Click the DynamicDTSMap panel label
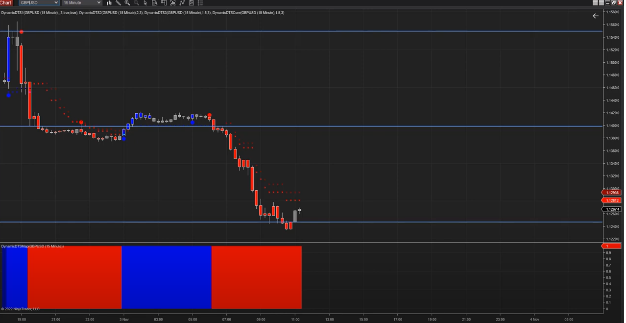 (32, 246)
